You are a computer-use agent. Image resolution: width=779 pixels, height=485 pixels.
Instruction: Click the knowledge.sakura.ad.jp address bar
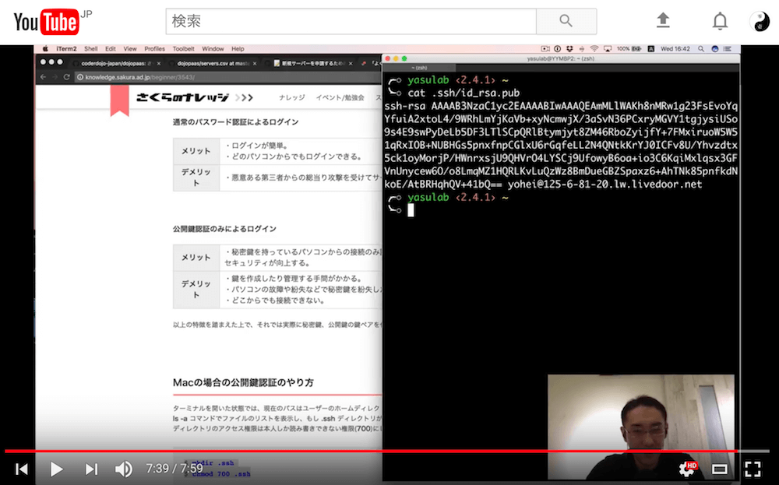[228, 77]
